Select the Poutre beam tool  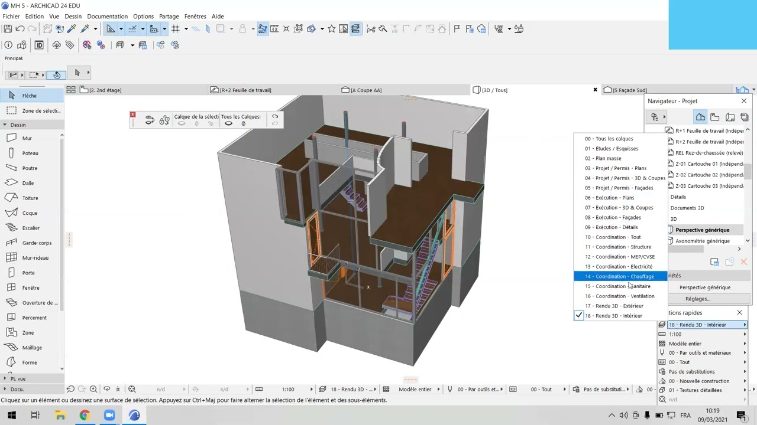click(30, 168)
